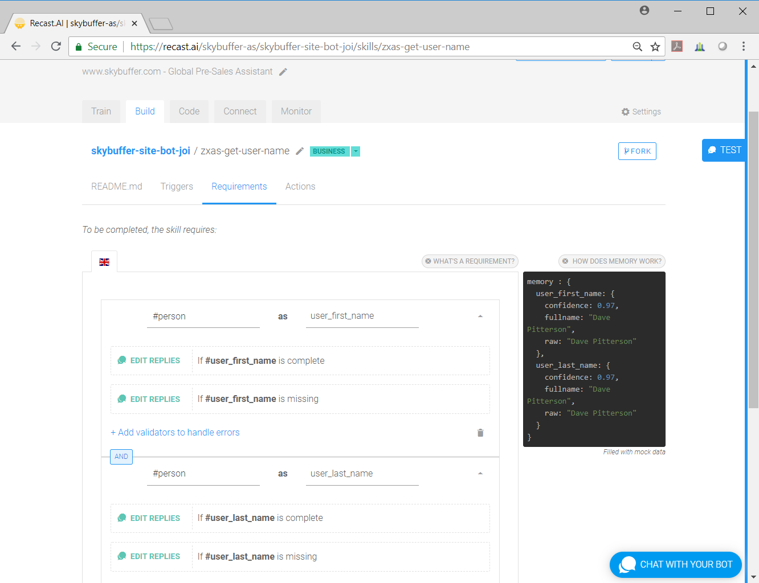
Task: Click the memory JSON preview panel
Action: click(594, 359)
